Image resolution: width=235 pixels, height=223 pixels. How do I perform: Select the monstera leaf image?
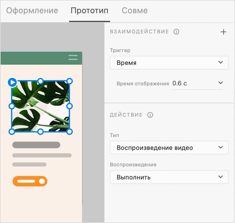[41, 106]
